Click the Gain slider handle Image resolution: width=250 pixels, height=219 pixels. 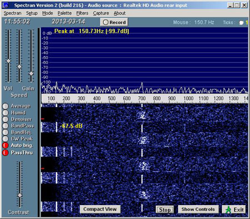31,74
